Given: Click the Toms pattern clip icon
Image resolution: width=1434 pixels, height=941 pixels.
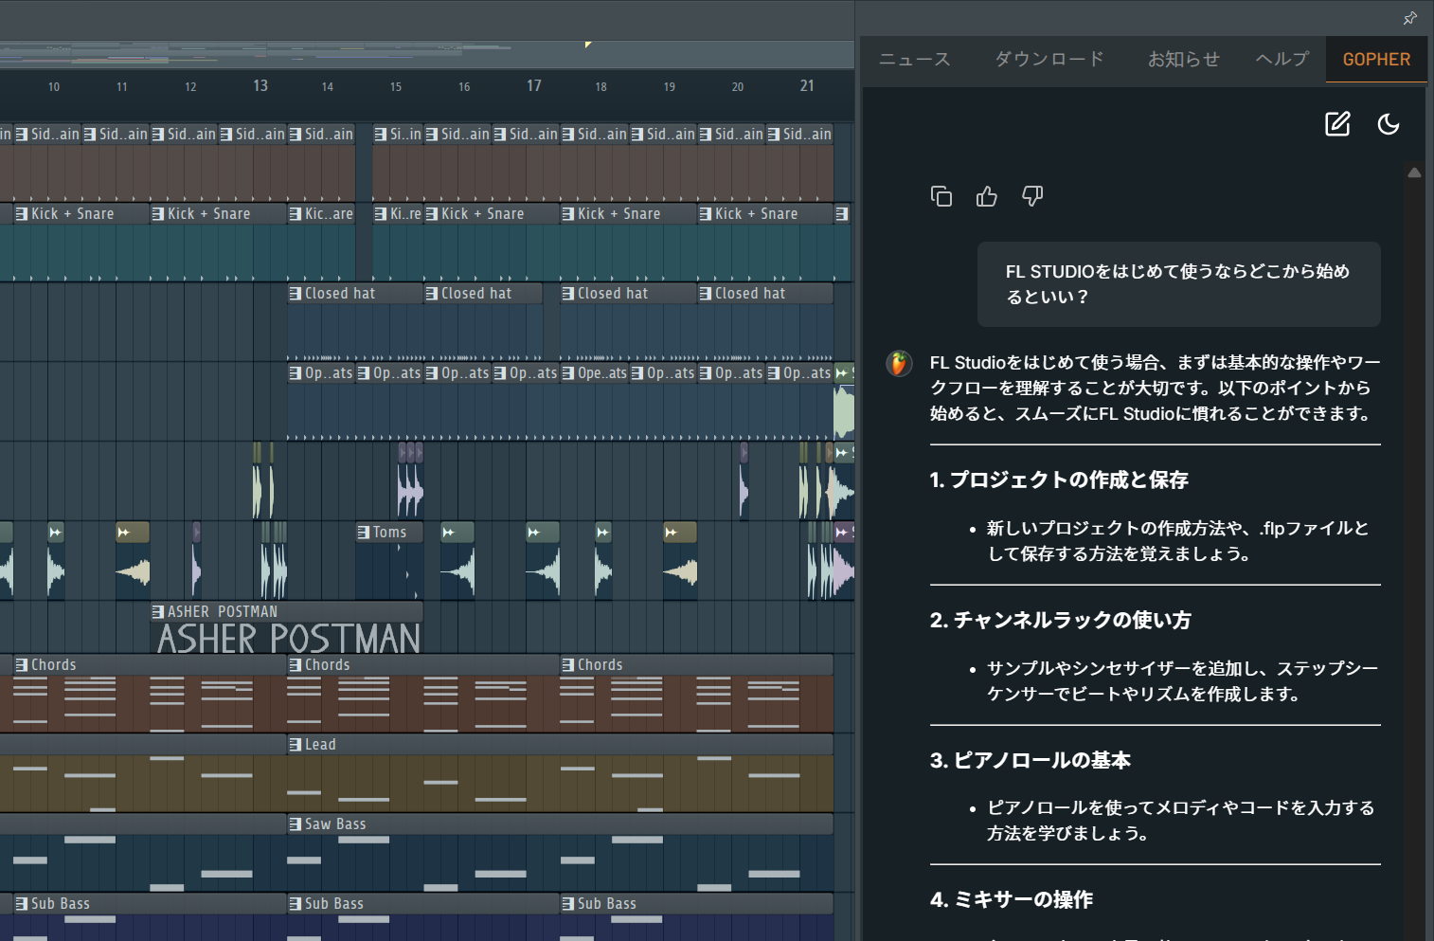Looking at the screenshot, I should pyautogui.click(x=364, y=533).
